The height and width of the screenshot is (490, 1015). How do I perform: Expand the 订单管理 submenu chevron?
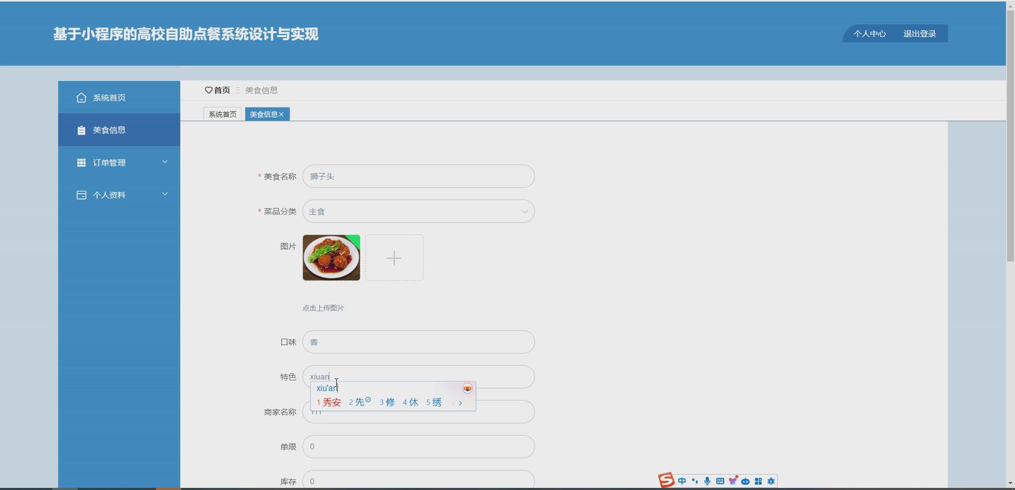165,162
